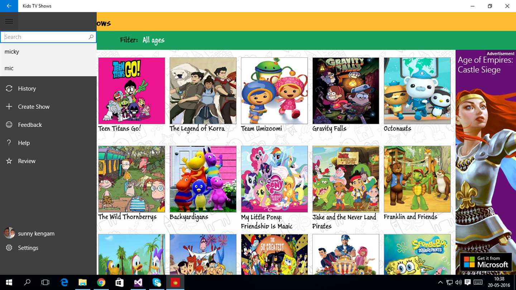The width and height of the screenshot is (516, 290).
Task: Select the 'mic' search suggestion
Action: (x=48, y=68)
